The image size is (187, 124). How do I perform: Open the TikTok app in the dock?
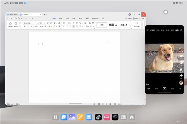[98, 117]
